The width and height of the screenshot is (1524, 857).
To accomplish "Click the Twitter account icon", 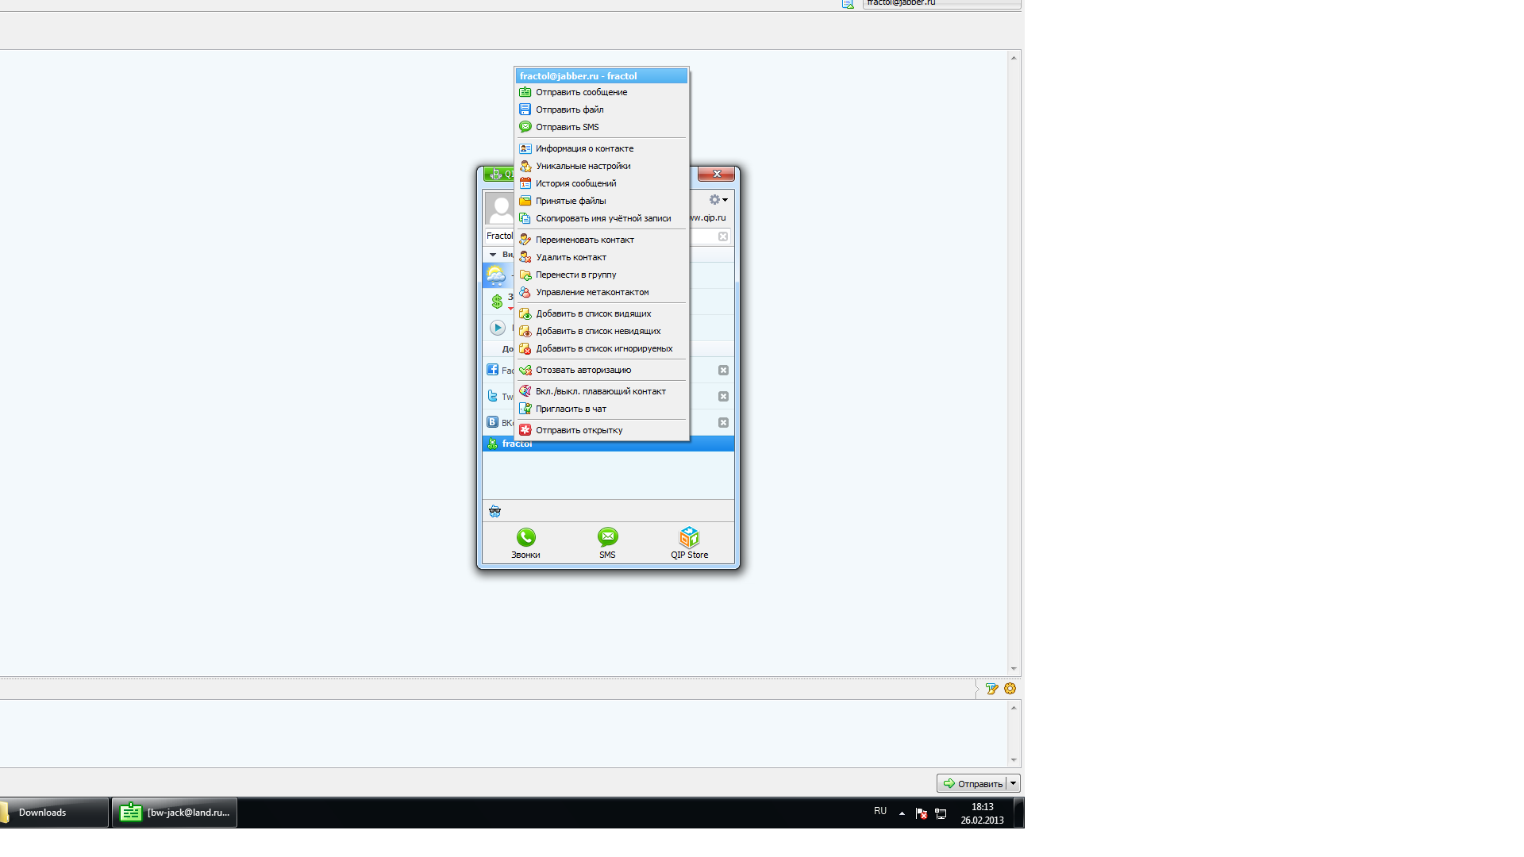I will pos(493,396).
